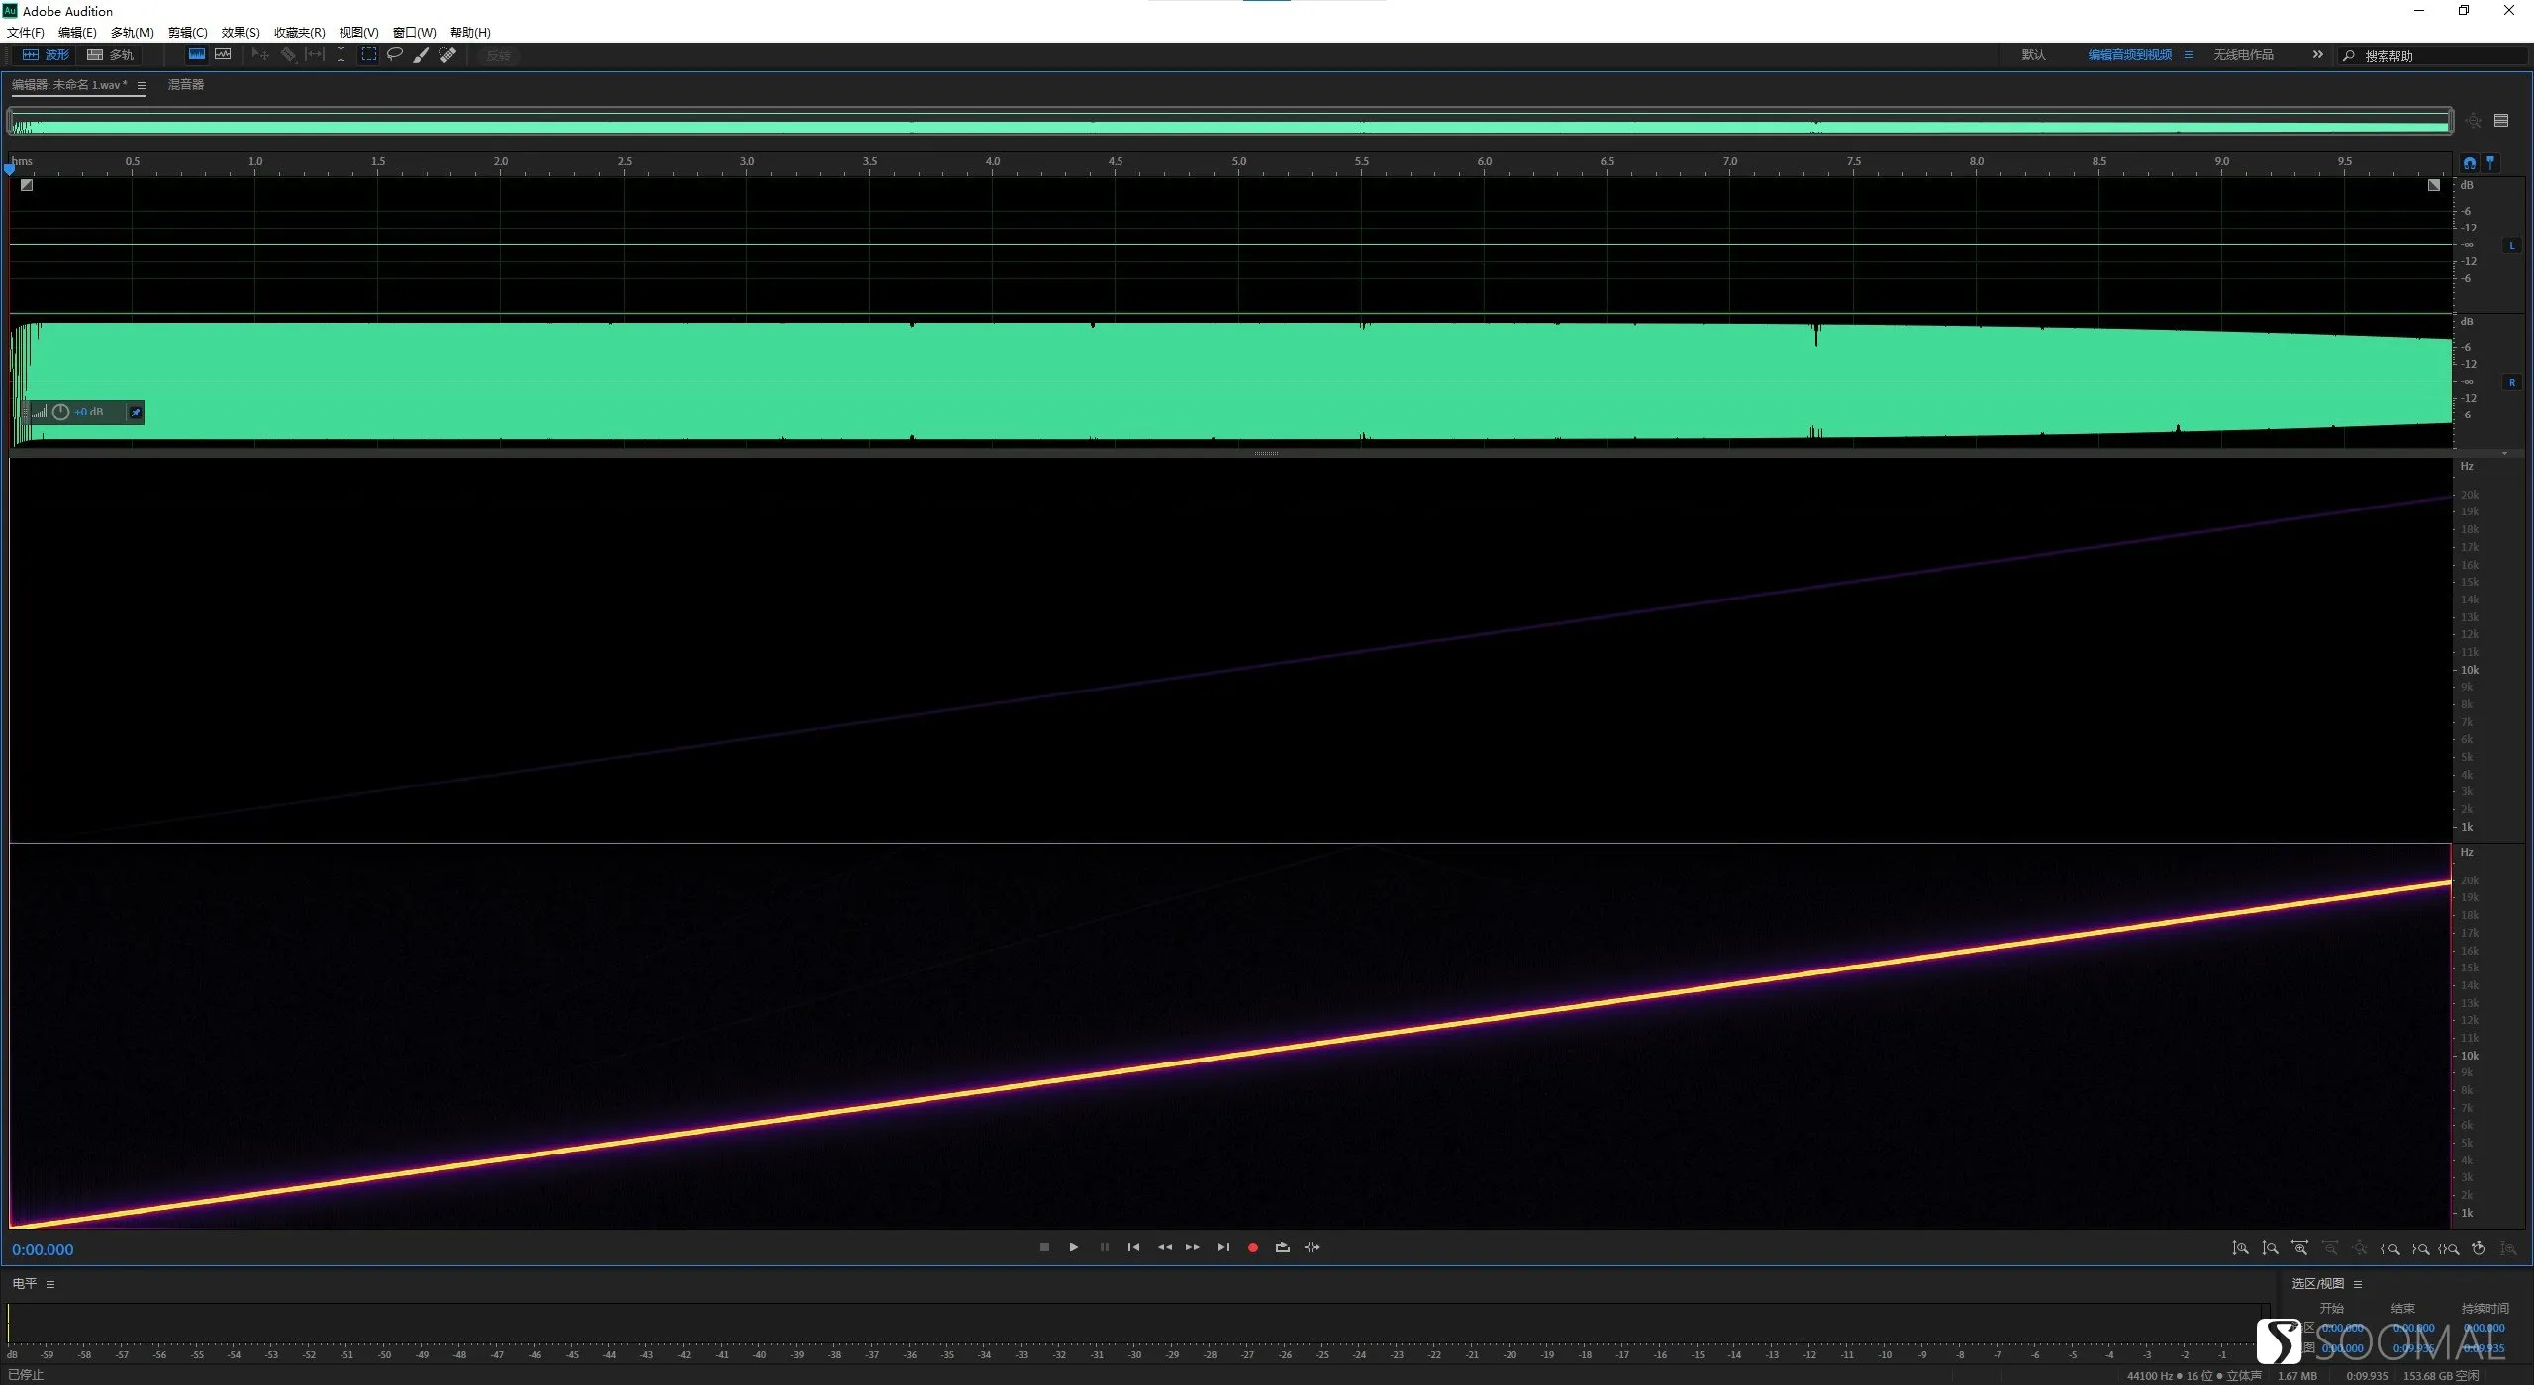Stop playback with the stop button
The height and width of the screenshot is (1385, 2534).
click(x=1044, y=1247)
